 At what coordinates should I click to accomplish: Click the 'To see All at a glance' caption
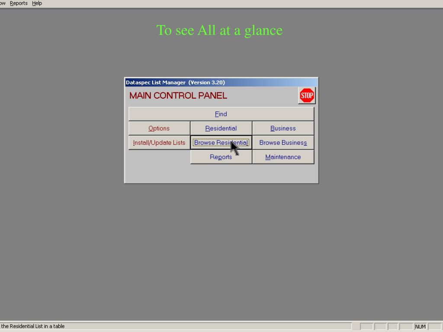219,31
